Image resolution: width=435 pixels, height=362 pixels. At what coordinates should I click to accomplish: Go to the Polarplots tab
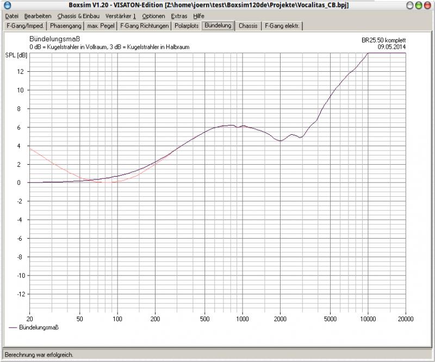187,26
